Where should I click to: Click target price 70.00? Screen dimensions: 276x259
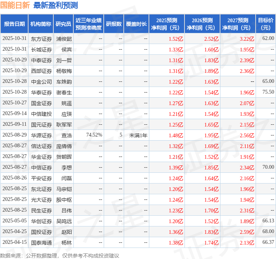tap(268, 167)
